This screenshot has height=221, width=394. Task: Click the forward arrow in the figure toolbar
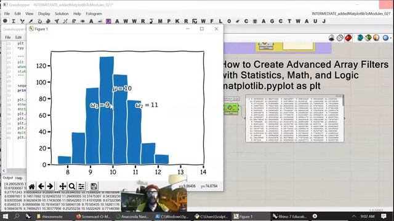50,186
